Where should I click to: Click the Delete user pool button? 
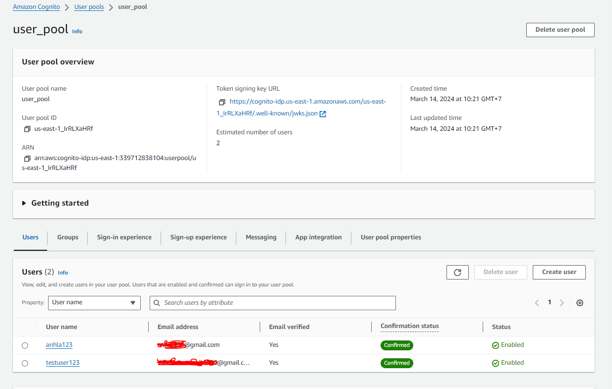click(560, 30)
